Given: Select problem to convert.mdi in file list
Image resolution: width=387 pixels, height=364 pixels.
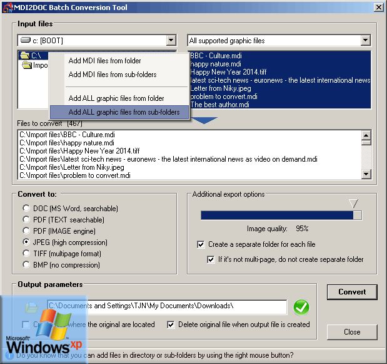Looking at the screenshot, I should [x=279, y=96].
